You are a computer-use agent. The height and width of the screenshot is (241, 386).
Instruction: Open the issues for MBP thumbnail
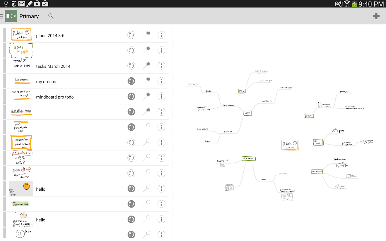[21, 50]
